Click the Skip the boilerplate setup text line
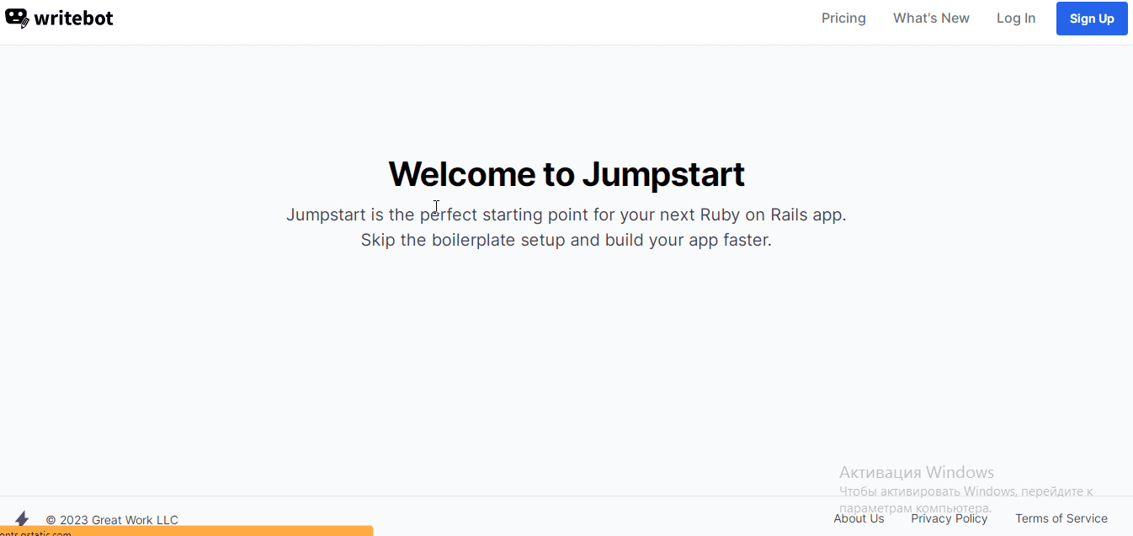 tap(566, 240)
